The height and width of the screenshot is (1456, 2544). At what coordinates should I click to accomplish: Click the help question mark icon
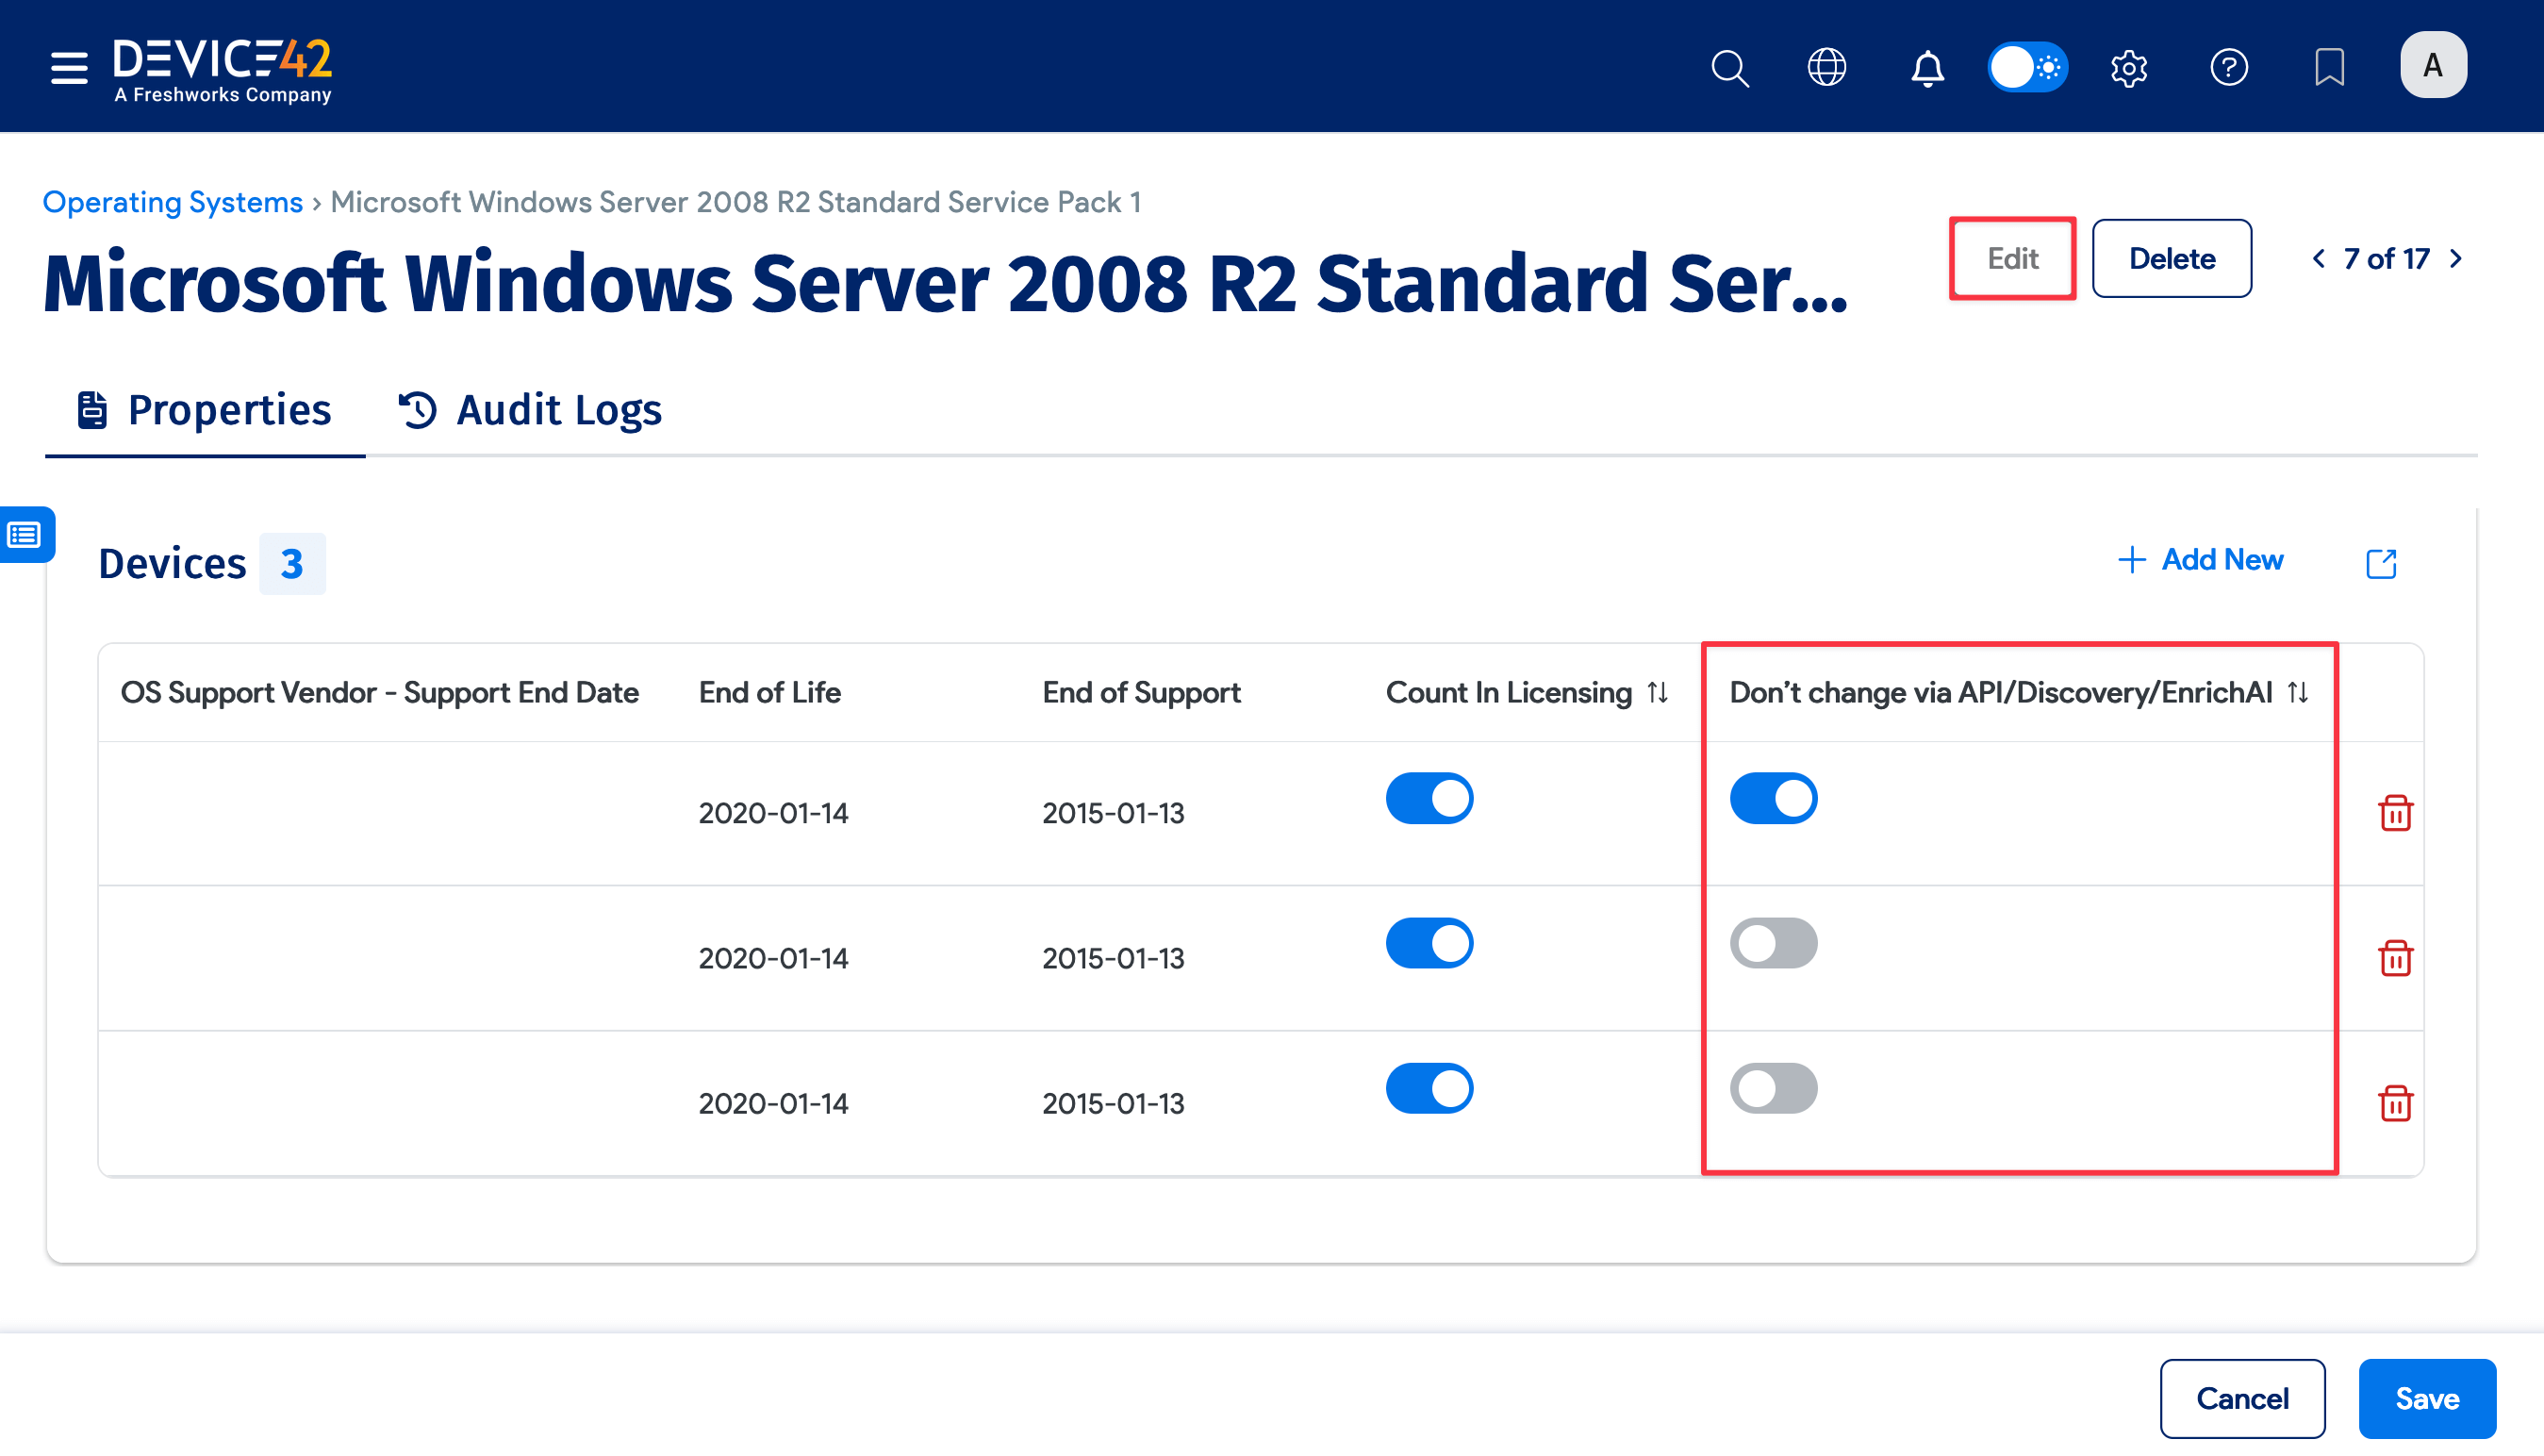[2229, 68]
